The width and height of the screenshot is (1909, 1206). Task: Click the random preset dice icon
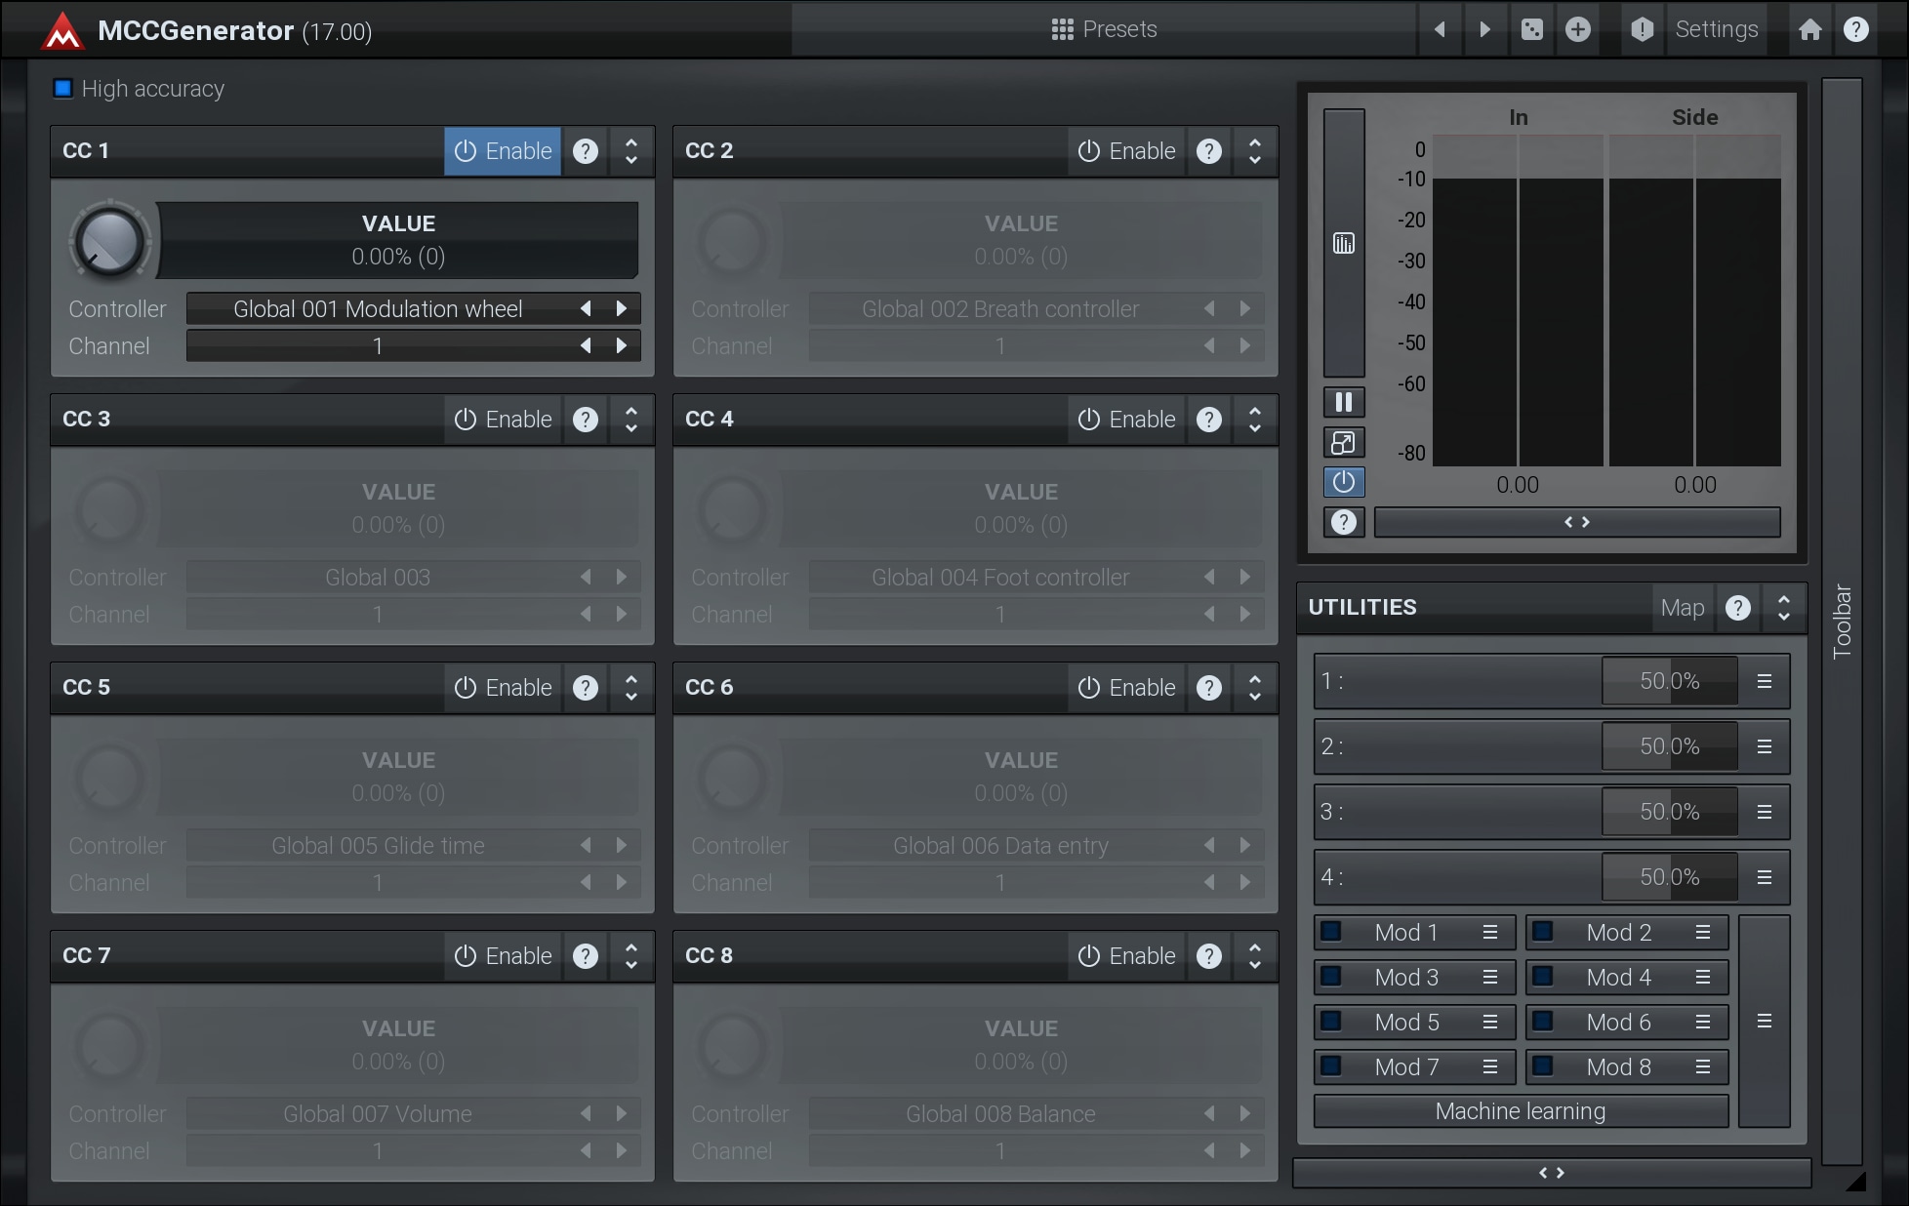tap(1531, 29)
